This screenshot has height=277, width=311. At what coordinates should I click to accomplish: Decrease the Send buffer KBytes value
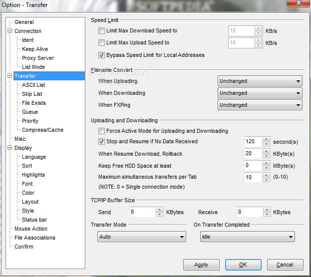[159, 215]
